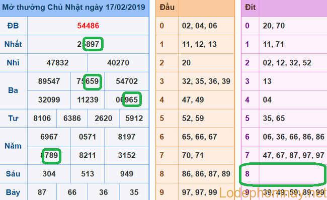327x200 pixels.
Task: Select Sáu prize number 949
Action: point(127,174)
